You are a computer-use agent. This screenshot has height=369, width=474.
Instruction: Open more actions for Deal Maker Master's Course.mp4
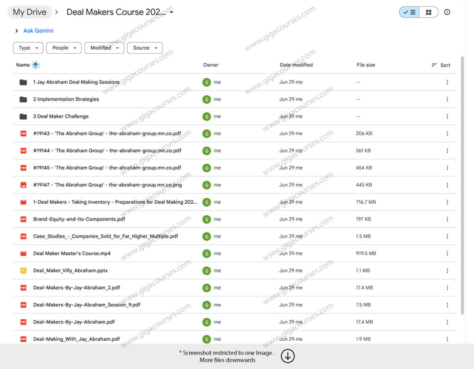[x=448, y=253]
